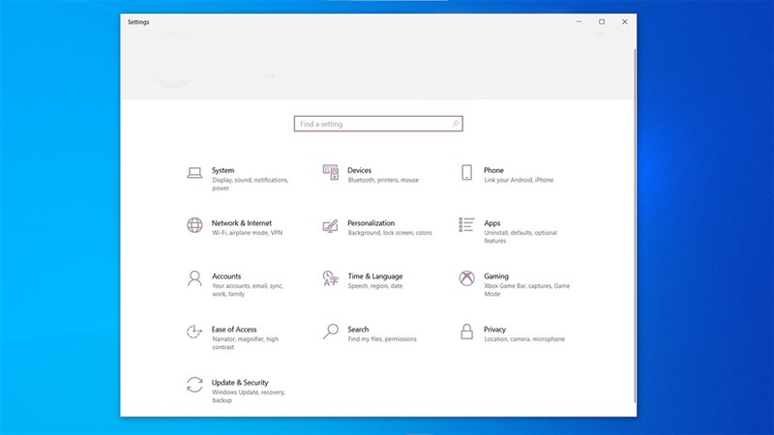Click the Time & Language icon

[x=330, y=278]
